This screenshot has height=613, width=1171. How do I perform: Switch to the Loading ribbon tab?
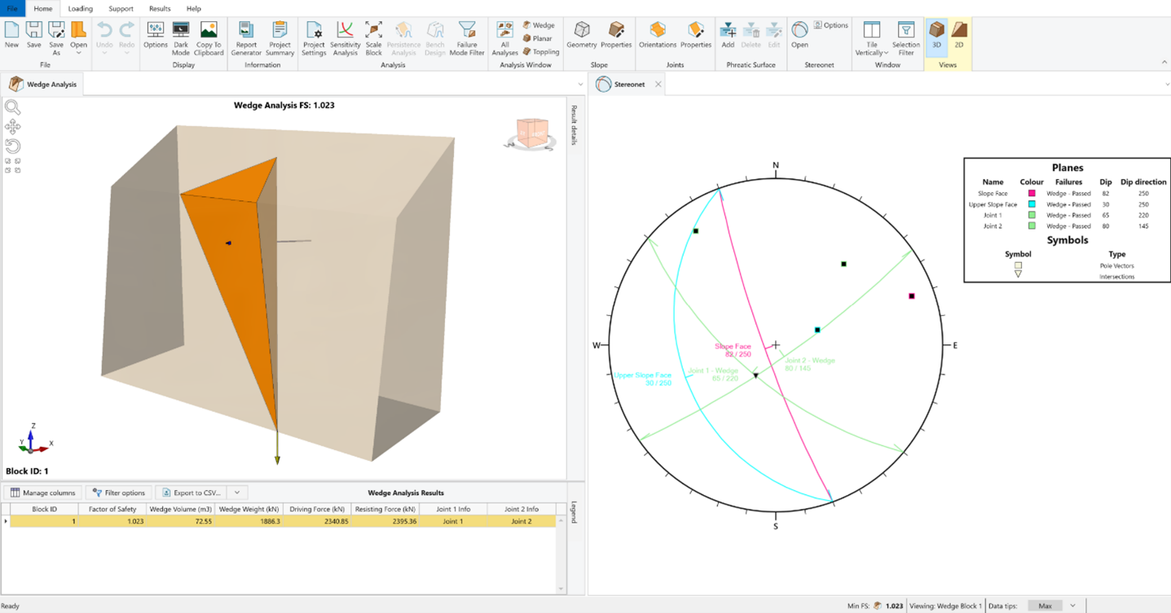point(80,9)
